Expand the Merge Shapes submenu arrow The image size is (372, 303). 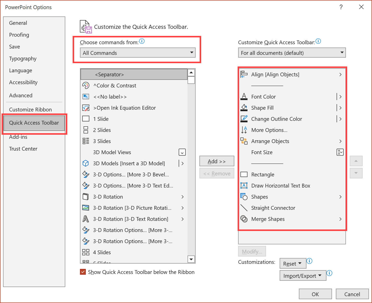tap(340, 219)
